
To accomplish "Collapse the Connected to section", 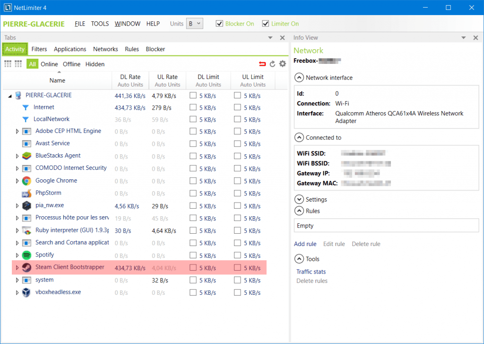I will 299,138.
